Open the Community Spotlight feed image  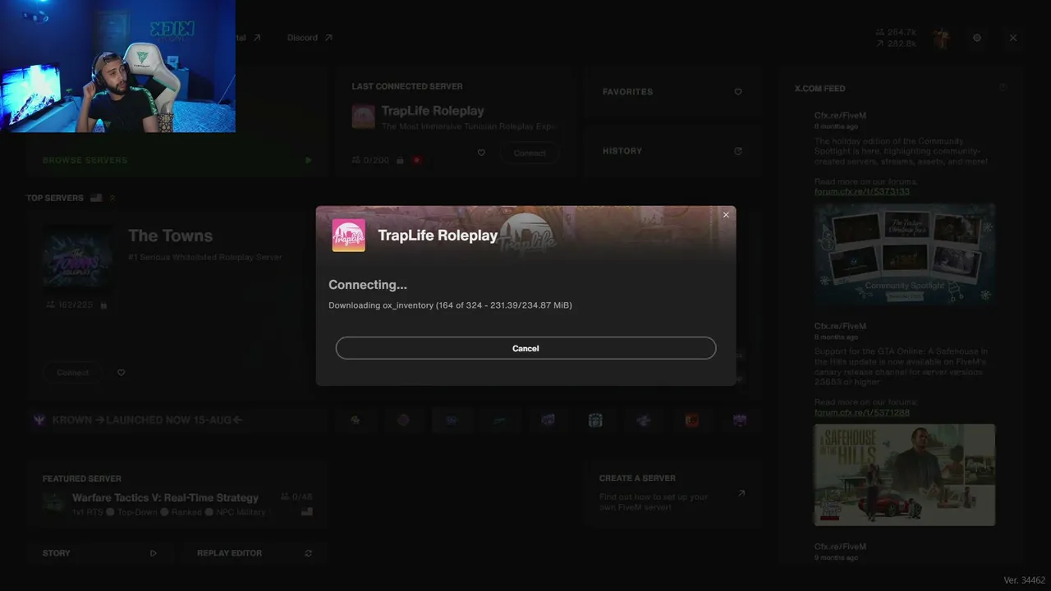[x=905, y=255]
